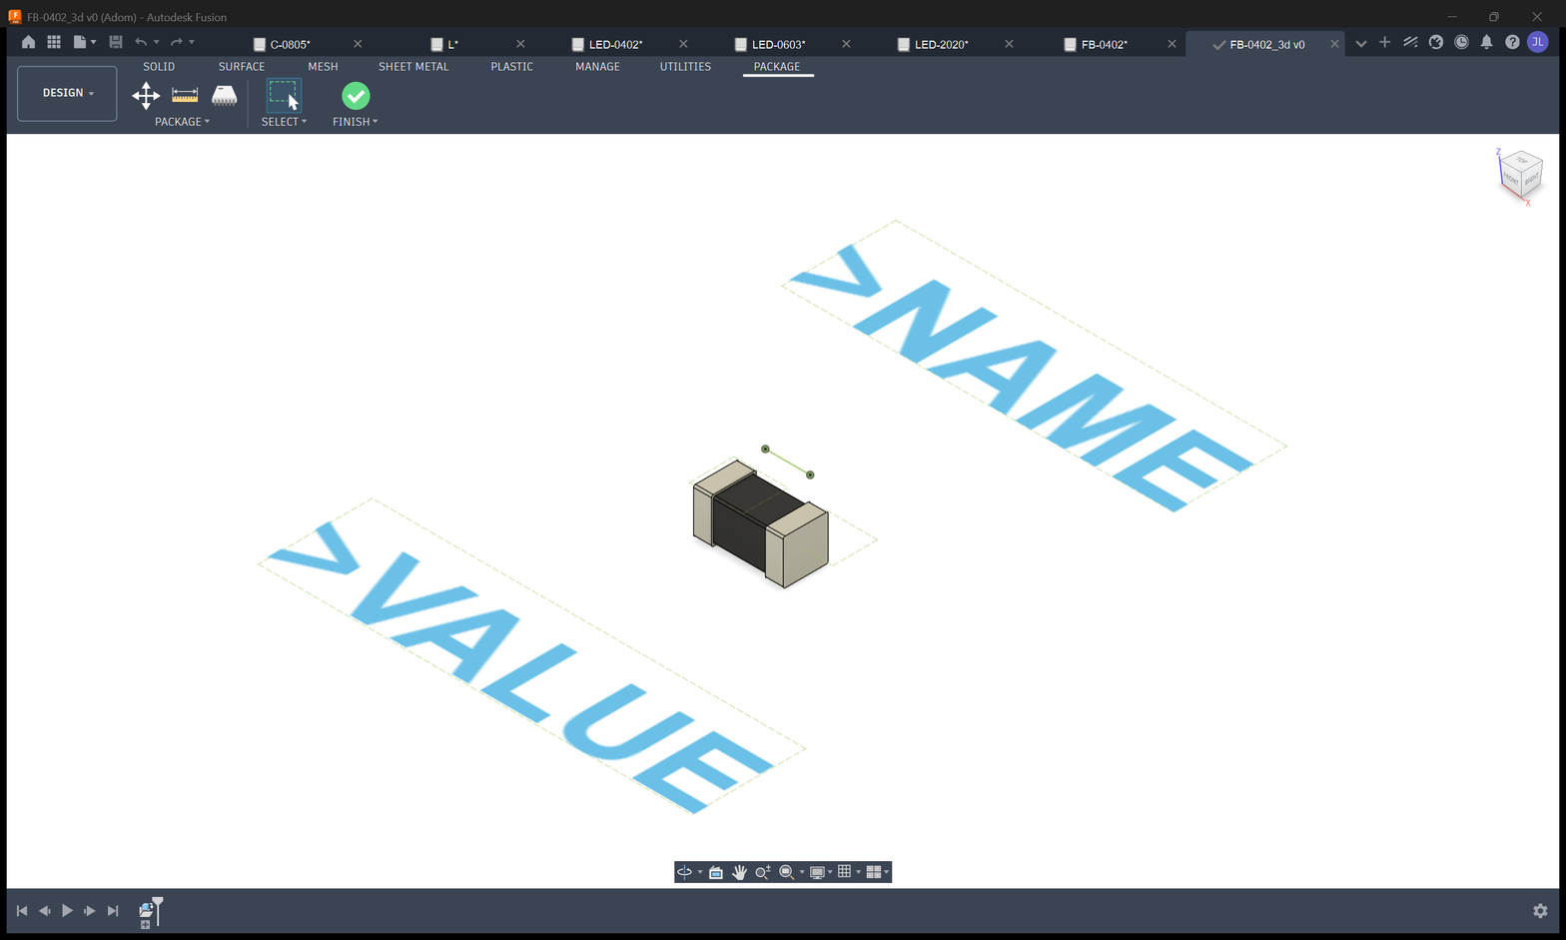This screenshot has width=1566, height=940.
Task: Open the File menu icon
Action: 80,42
